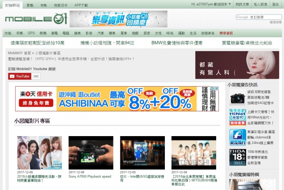Open the 影音 category
Screen dimensions: 284x190
click(89, 33)
